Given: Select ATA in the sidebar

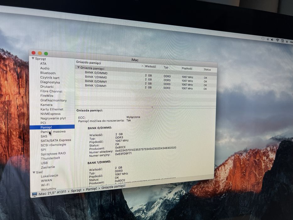Looking at the screenshot, I should coord(43,63).
